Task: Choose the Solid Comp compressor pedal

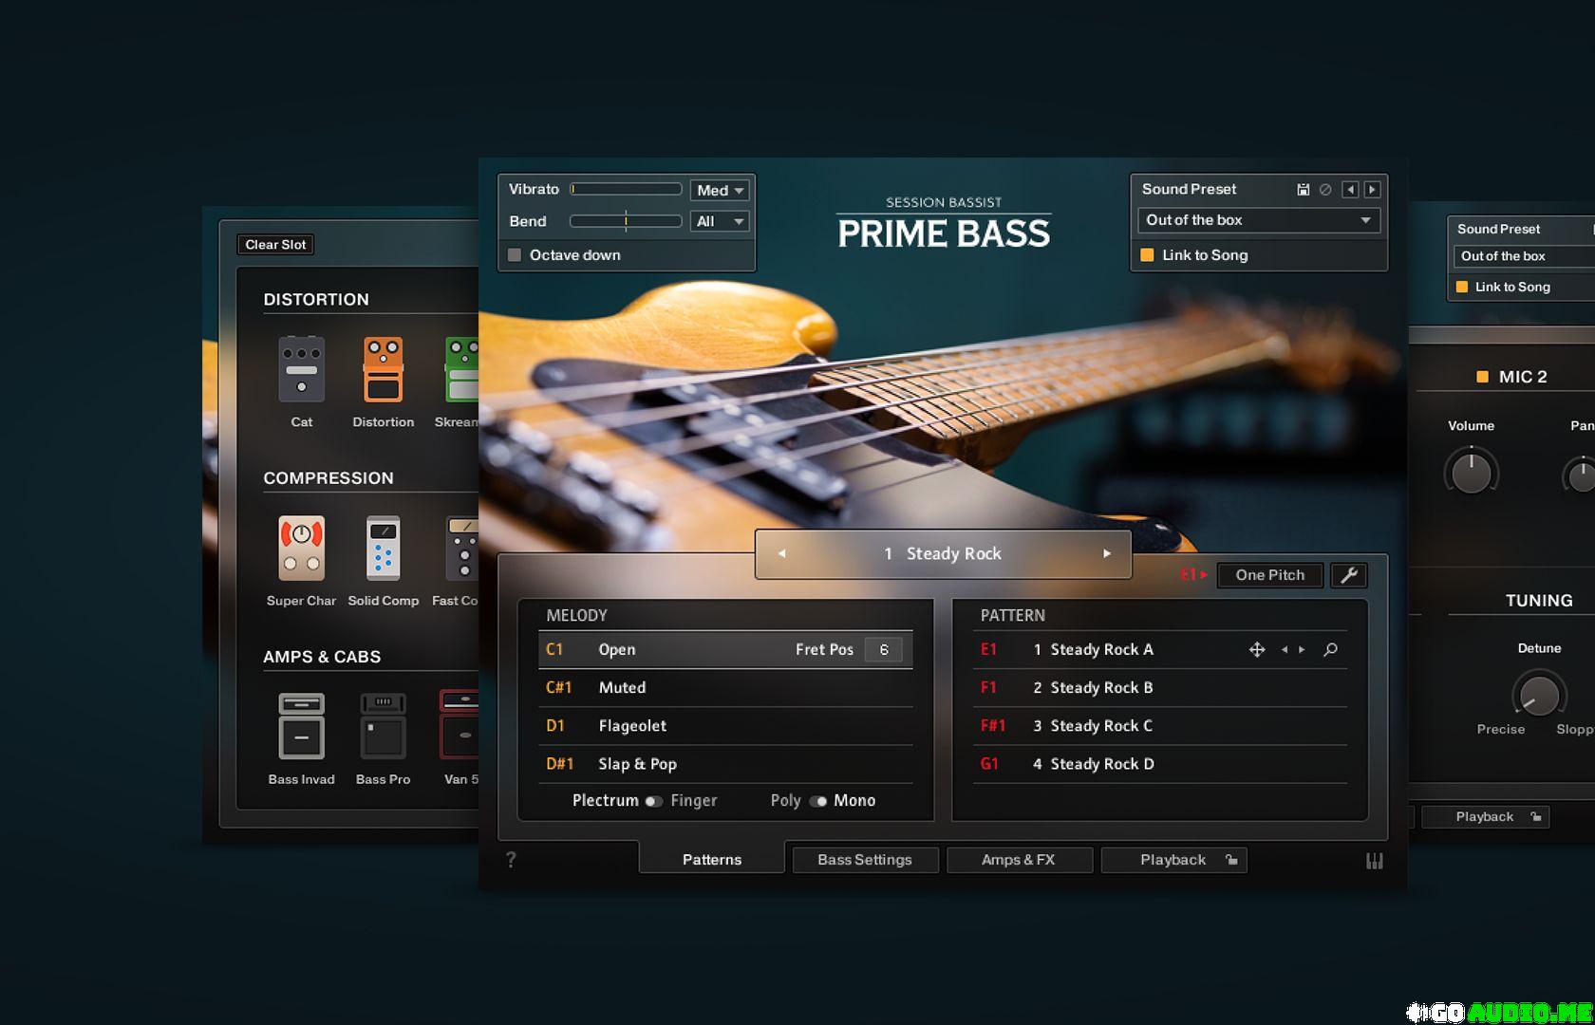Action: [383, 548]
